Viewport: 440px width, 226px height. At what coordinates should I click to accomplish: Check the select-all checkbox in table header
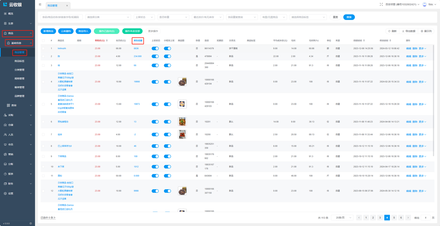43,41
